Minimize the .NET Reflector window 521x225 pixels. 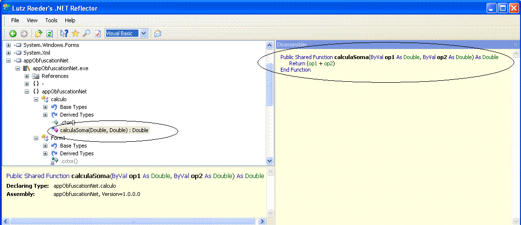coord(492,8)
